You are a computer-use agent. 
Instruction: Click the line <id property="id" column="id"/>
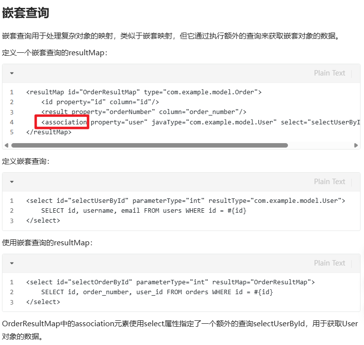[x=100, y=102]
